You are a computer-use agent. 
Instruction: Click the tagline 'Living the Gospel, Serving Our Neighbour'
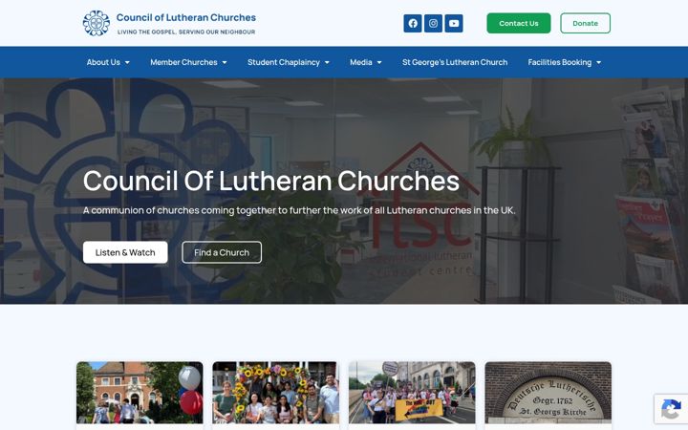(186, 32)
